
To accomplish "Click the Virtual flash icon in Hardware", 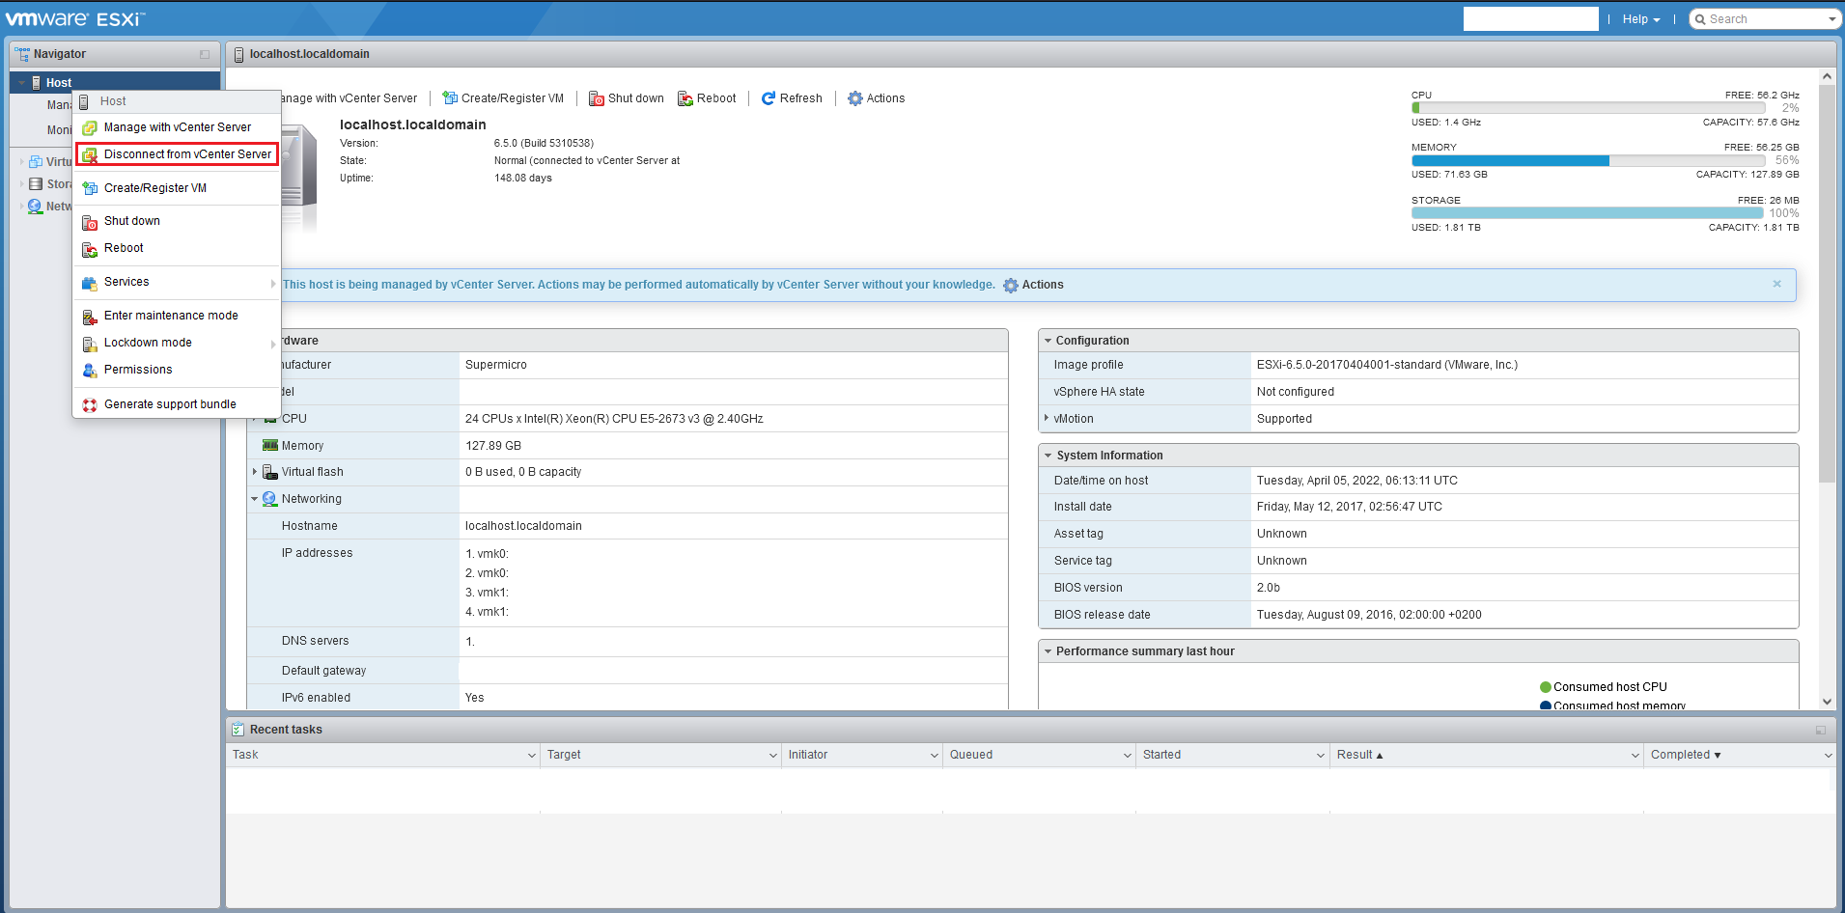I will pyautogui.click(x=270, y=472).
